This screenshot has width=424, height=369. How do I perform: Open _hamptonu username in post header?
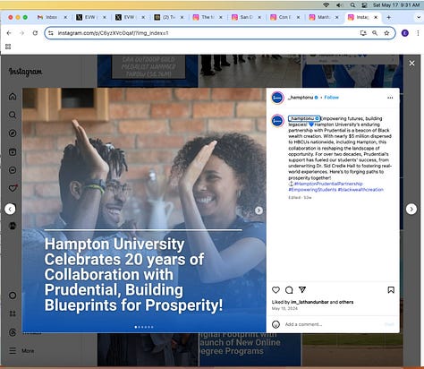click(301, 98)
